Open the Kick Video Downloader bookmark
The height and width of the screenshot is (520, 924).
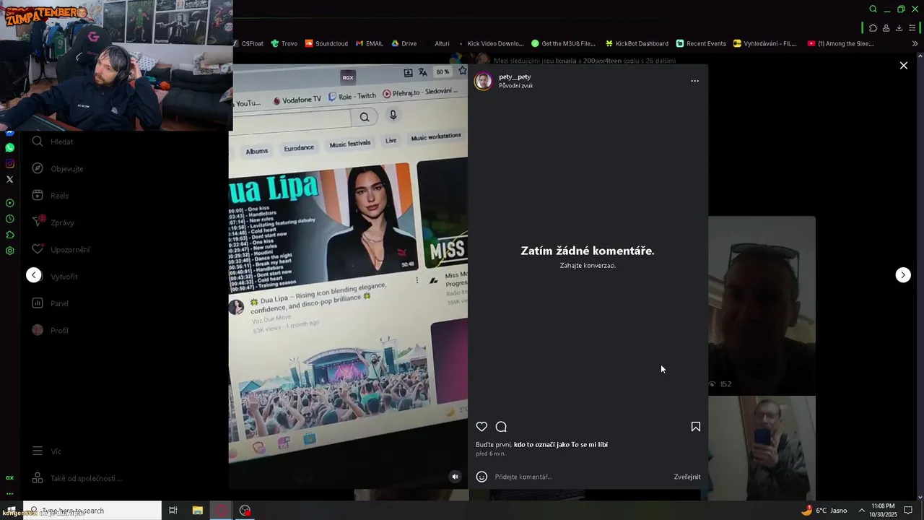[x=490, y=43]
